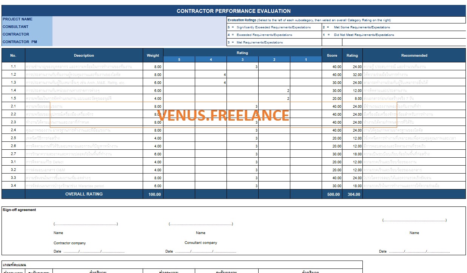Select rating 3 cell for row 1.1
This screenshot has width=467, height=273.
[242, 67]
